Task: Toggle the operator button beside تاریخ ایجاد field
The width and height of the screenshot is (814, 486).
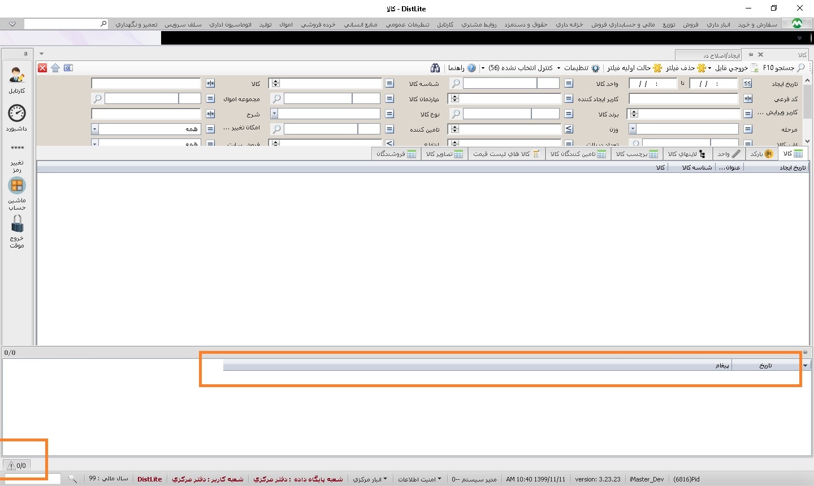Action: [x=747, y=84]
